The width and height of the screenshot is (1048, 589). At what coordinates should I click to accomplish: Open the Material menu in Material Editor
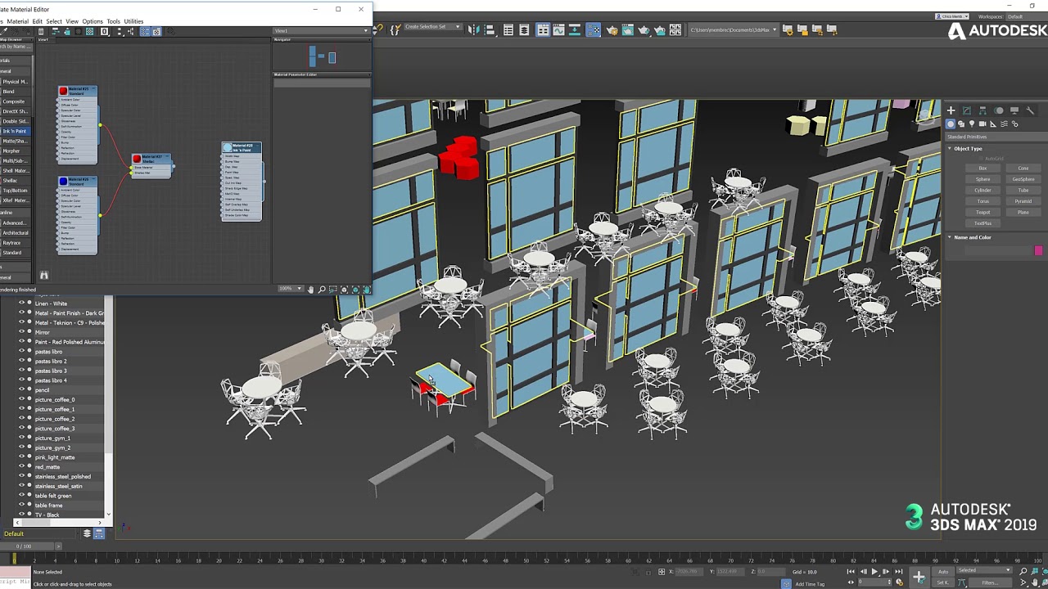tap(16, 21)
